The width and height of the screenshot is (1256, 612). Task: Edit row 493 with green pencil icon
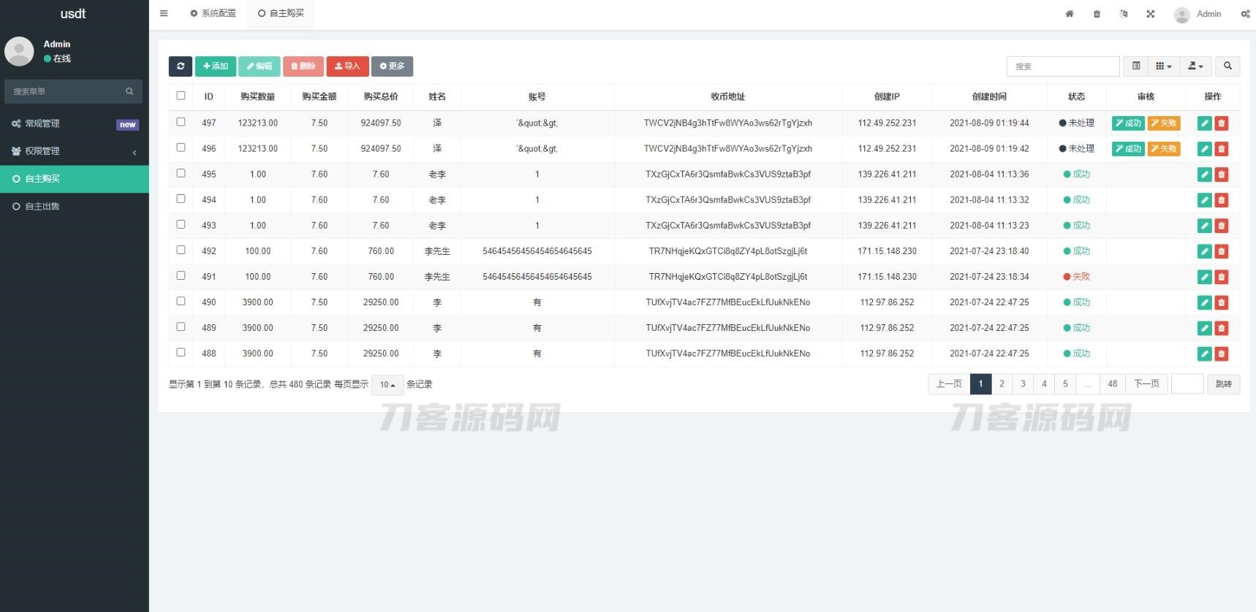[1205, 226]
